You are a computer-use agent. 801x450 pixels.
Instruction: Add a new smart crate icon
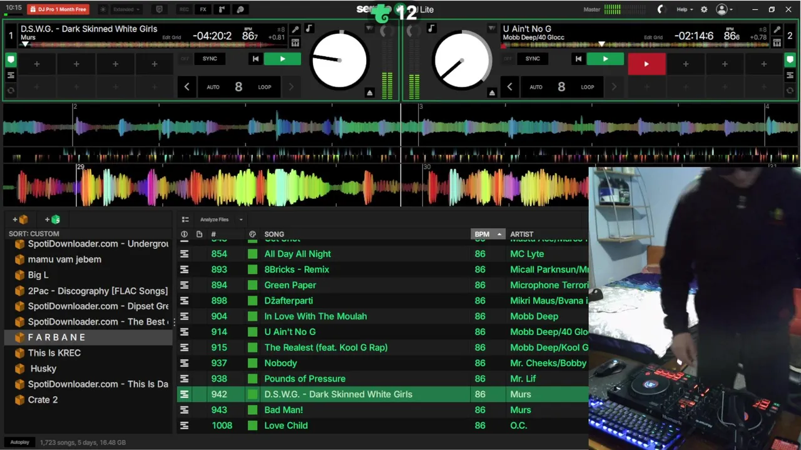(53, 219)
